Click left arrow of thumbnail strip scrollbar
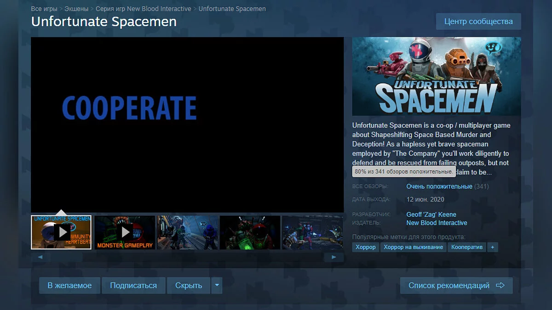This screenshot has height=310, width=552. [x=40, y=257]
